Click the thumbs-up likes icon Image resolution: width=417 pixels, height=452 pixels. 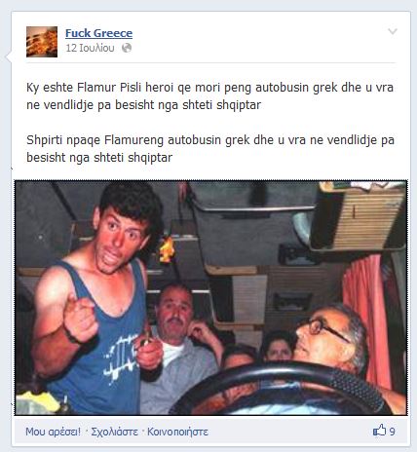[x=379, y=431]
